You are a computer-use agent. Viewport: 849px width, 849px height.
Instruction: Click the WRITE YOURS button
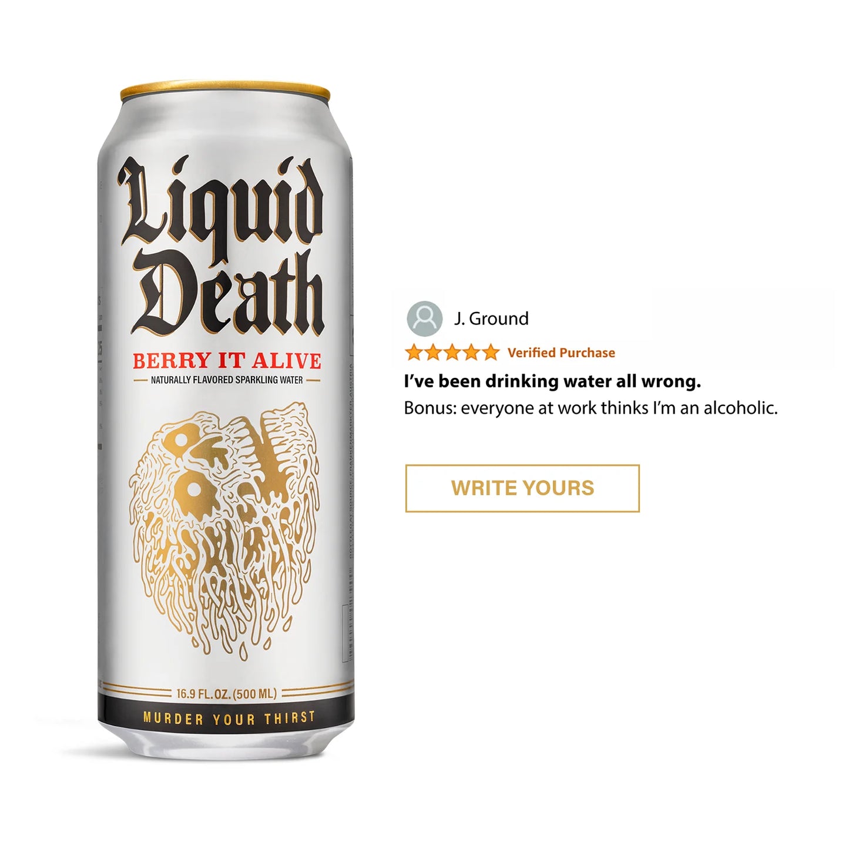click(522, 488)
